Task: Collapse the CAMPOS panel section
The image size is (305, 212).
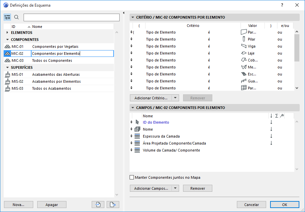Action: 133,108
